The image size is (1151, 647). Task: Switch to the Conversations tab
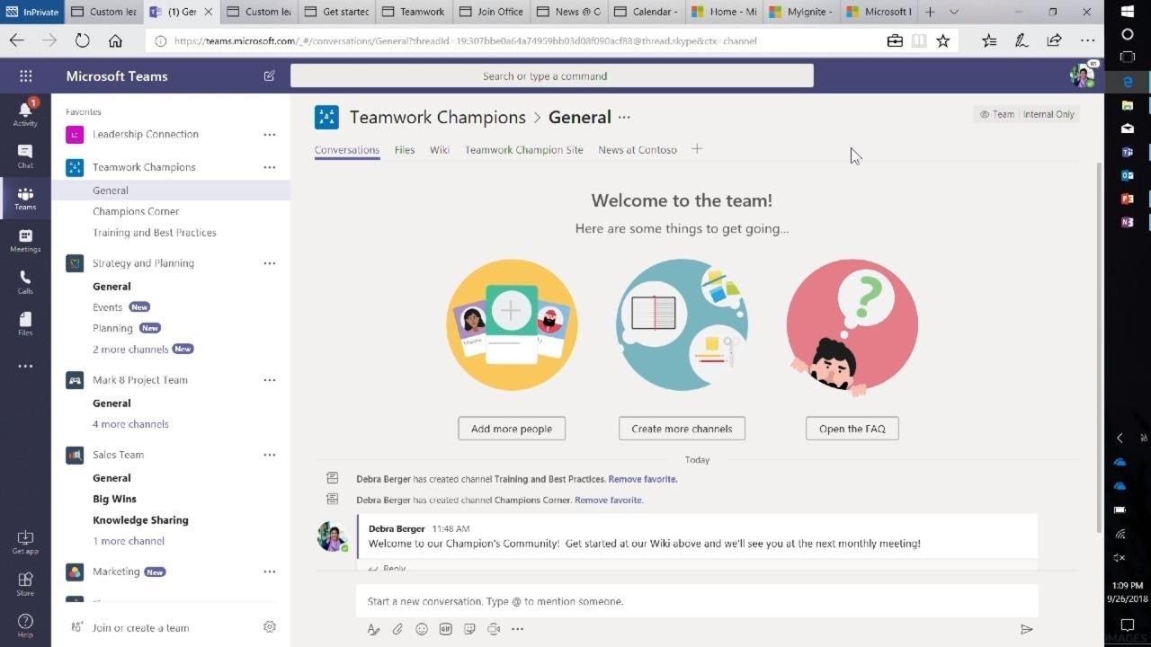pos(347,150)
